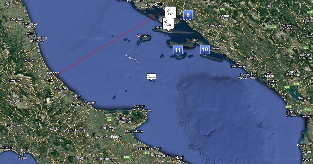Click the E762 road shield near Žabljak

tap(273, 27)
